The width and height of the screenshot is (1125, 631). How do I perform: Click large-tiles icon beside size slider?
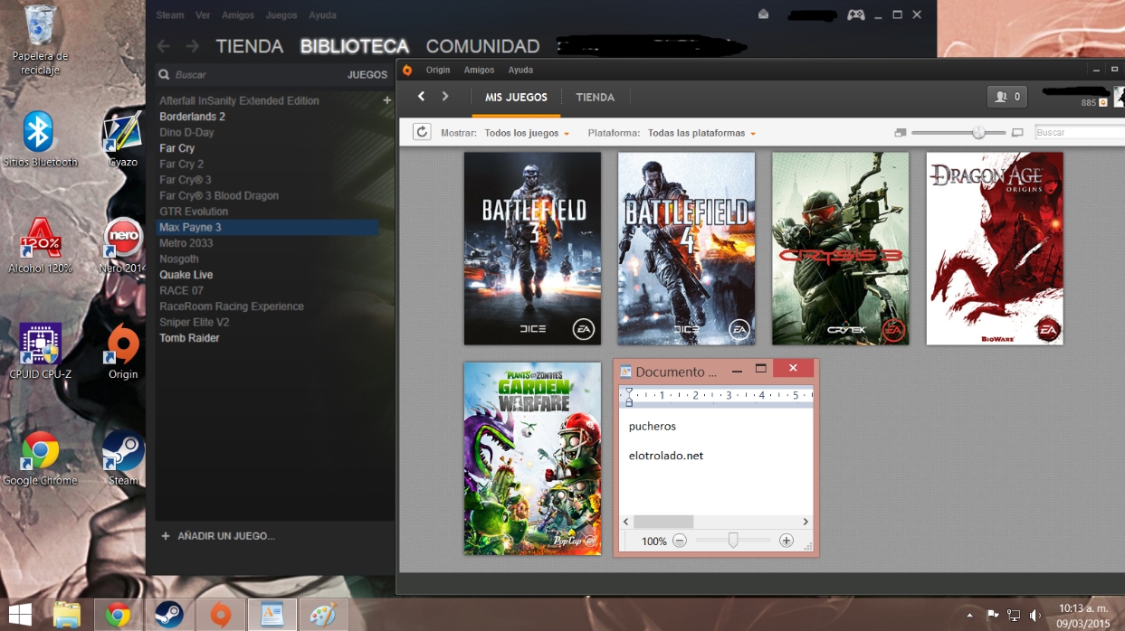(x=1017, y=133)
